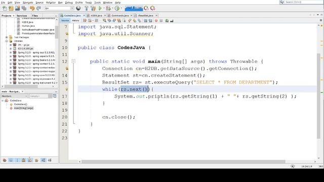Open the Run Project dropdown arrow
Screen dimensions: 324x182
(104, 8)
